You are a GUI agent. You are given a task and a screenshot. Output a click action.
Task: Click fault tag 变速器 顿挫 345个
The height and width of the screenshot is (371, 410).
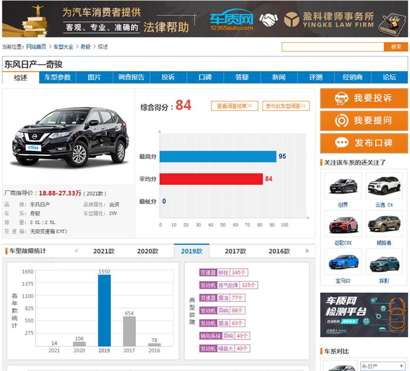tap(224, 273)
